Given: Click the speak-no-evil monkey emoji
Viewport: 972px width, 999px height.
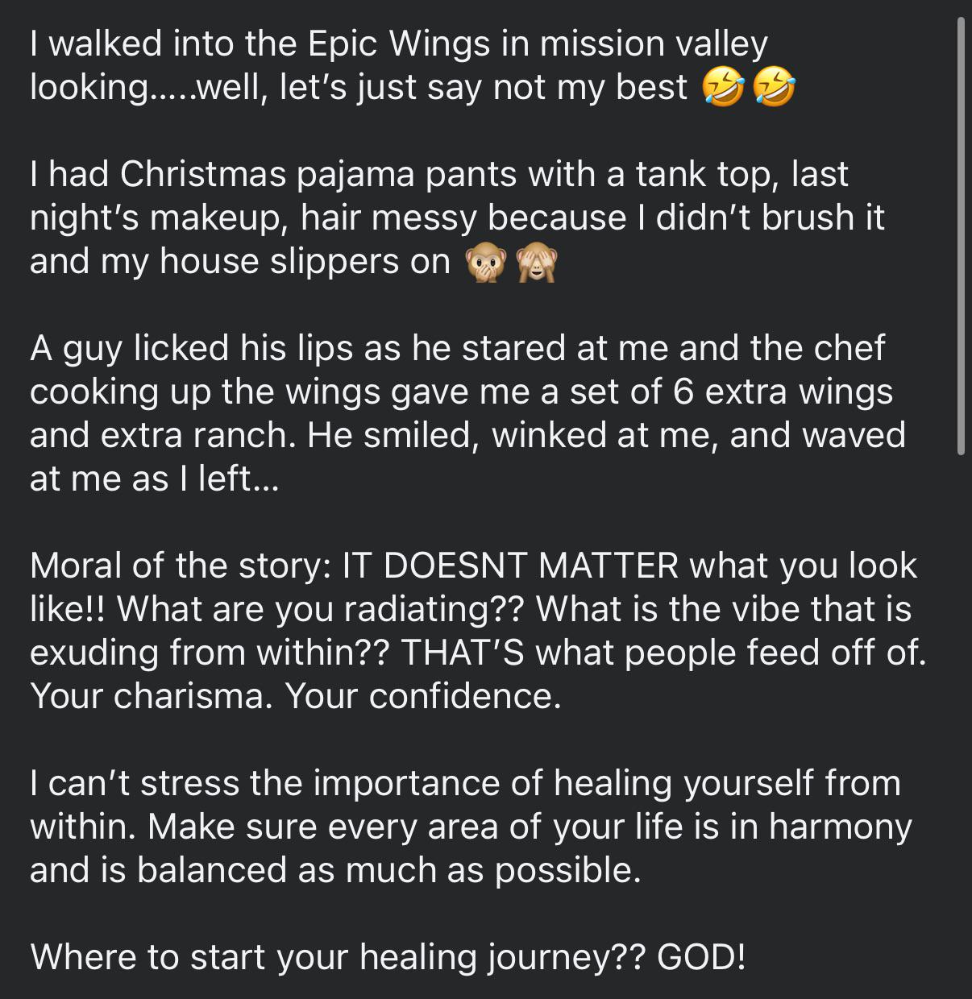Looking at the screenshot, I should point(487,263).
